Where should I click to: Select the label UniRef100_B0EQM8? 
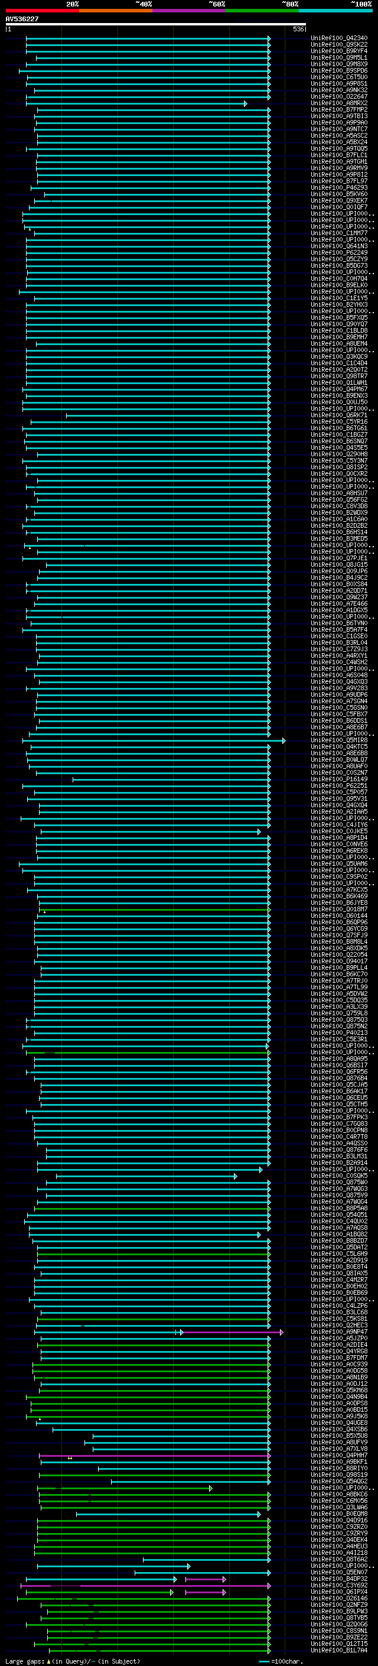pyautogui.click(x=338, y=1514)
